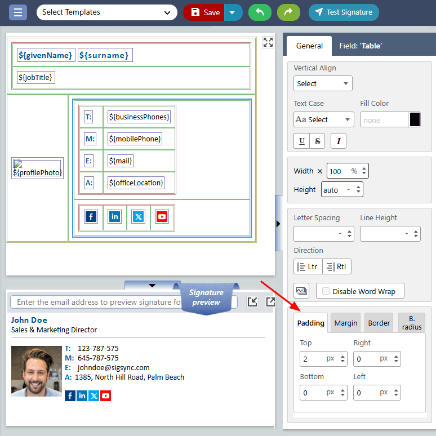
Task: Open the hamburger menu
Action: (18, 12)
